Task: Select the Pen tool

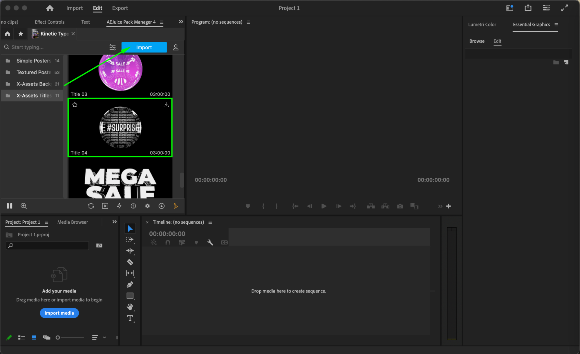Action: click(x=130, y=284)
